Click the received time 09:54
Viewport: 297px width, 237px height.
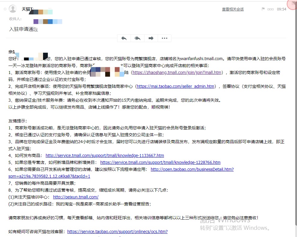coord(281,9)
